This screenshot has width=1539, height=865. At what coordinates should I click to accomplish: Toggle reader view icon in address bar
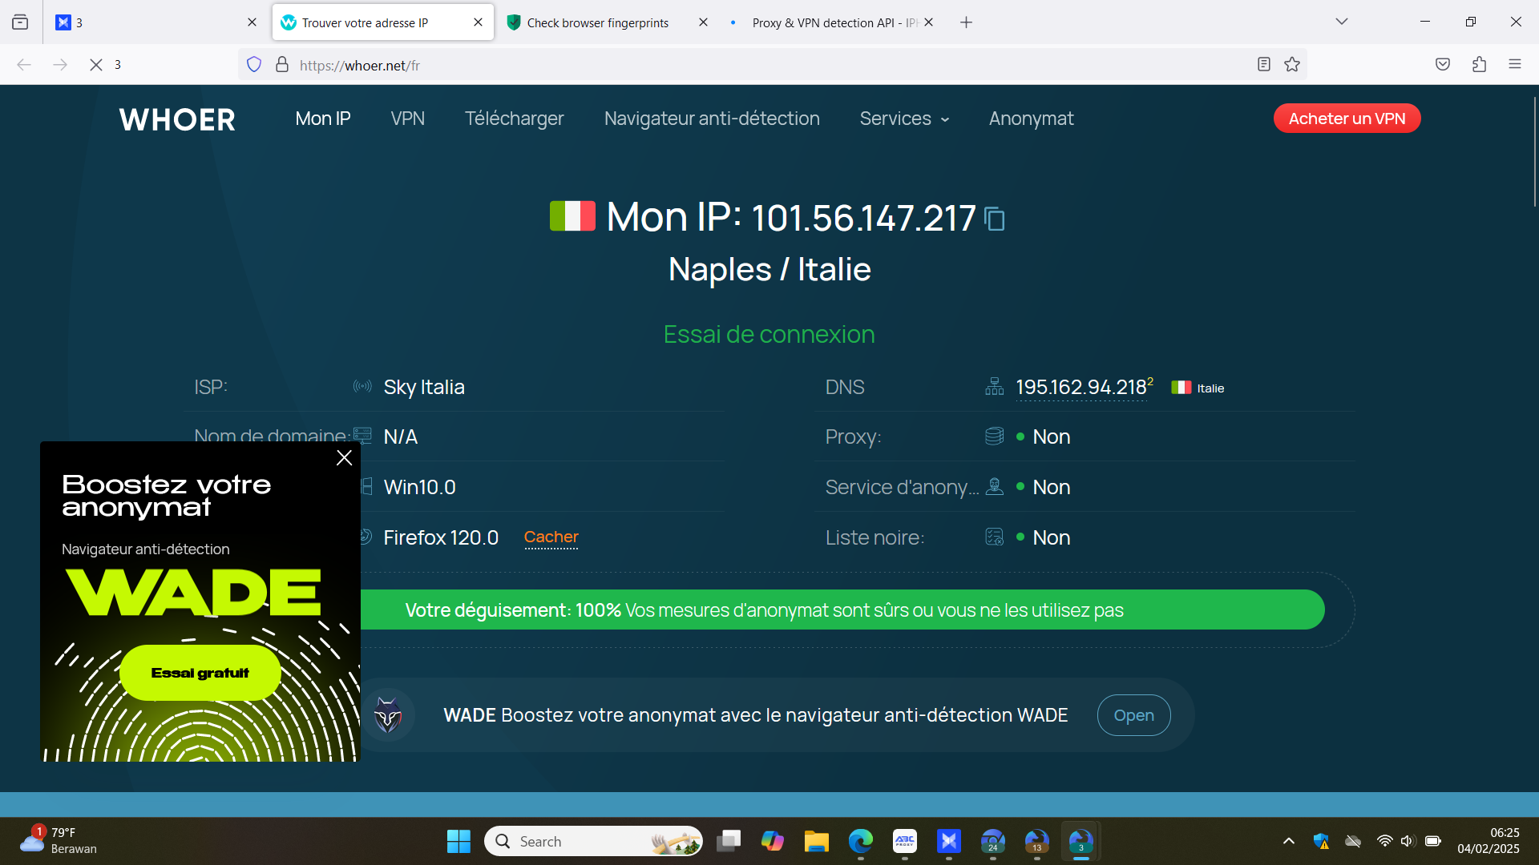[1264, 65]
